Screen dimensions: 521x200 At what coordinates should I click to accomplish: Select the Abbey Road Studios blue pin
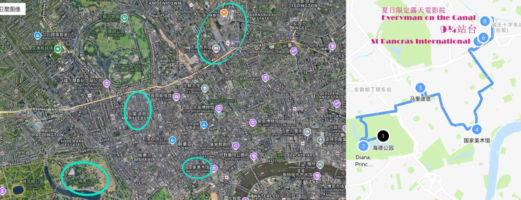click(x=37, y=35)
